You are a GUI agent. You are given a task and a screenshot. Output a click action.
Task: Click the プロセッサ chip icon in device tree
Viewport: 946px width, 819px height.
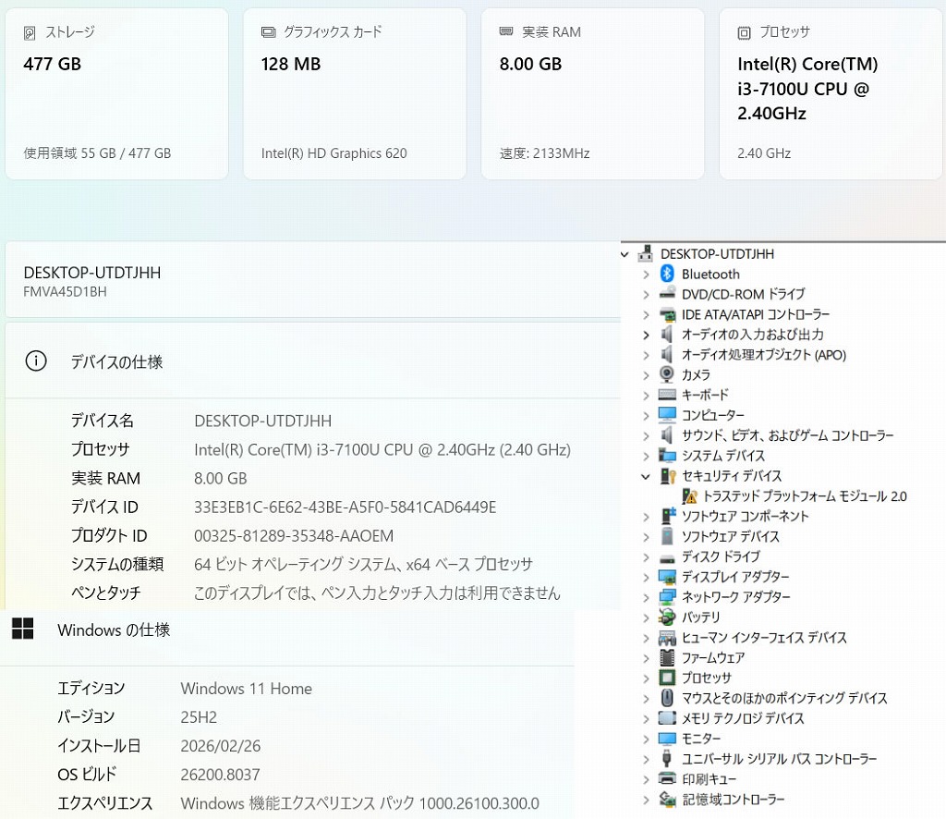click(x=667, y=678)
